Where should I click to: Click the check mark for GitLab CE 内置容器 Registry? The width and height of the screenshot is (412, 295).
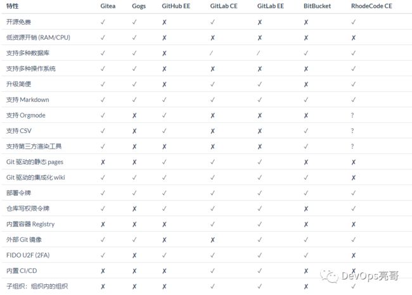pyautogui.click(x=212, y=224)
